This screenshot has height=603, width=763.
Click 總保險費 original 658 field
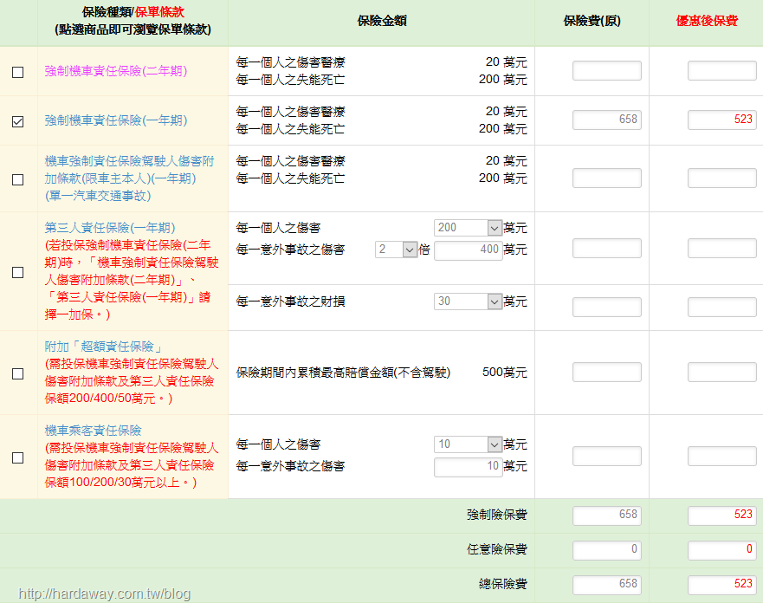click(607, 585)
